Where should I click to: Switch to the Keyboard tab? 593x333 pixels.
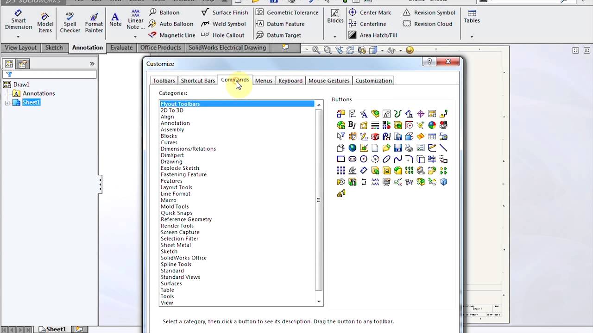[x=290, y=80]
